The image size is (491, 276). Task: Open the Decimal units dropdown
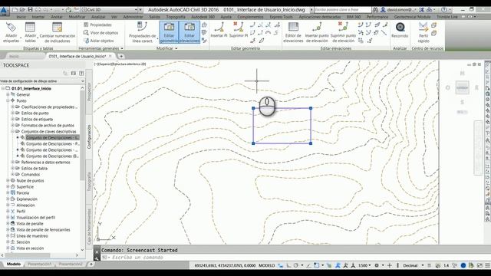tap(413, 265)
